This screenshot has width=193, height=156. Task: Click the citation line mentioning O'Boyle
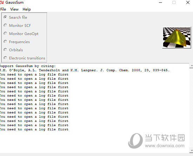click(x=85, y=70)
